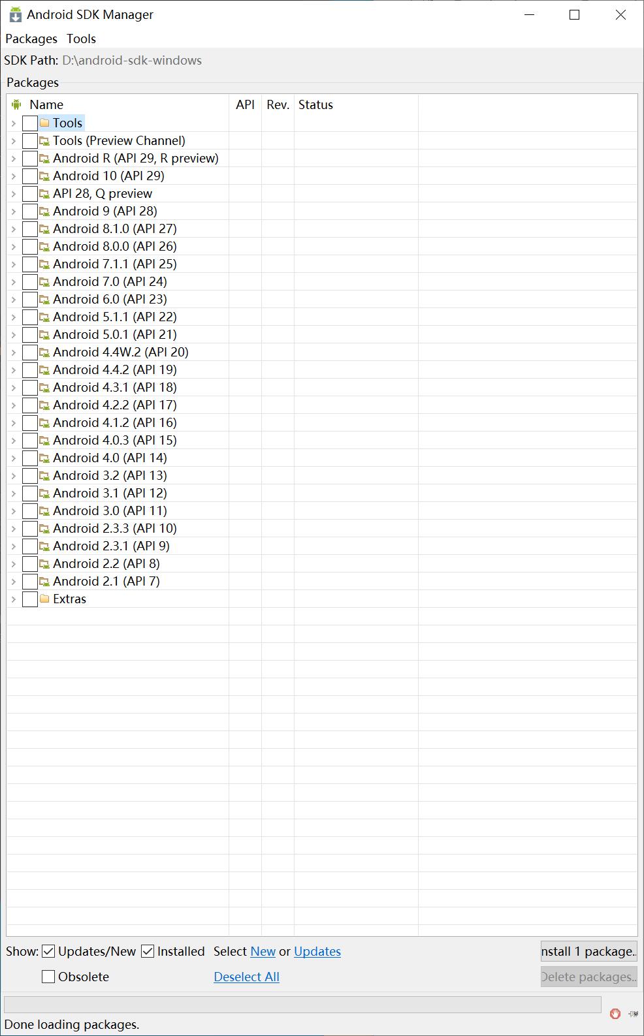Click the Android 9 (API 28) folder icon
Screen dimensions: 644x1036
[44, 211]
